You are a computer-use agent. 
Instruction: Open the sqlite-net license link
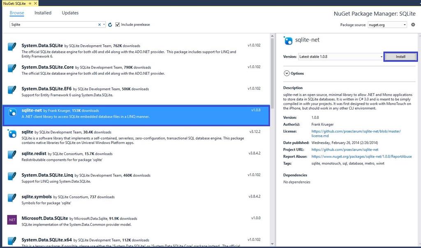[356, 133]
